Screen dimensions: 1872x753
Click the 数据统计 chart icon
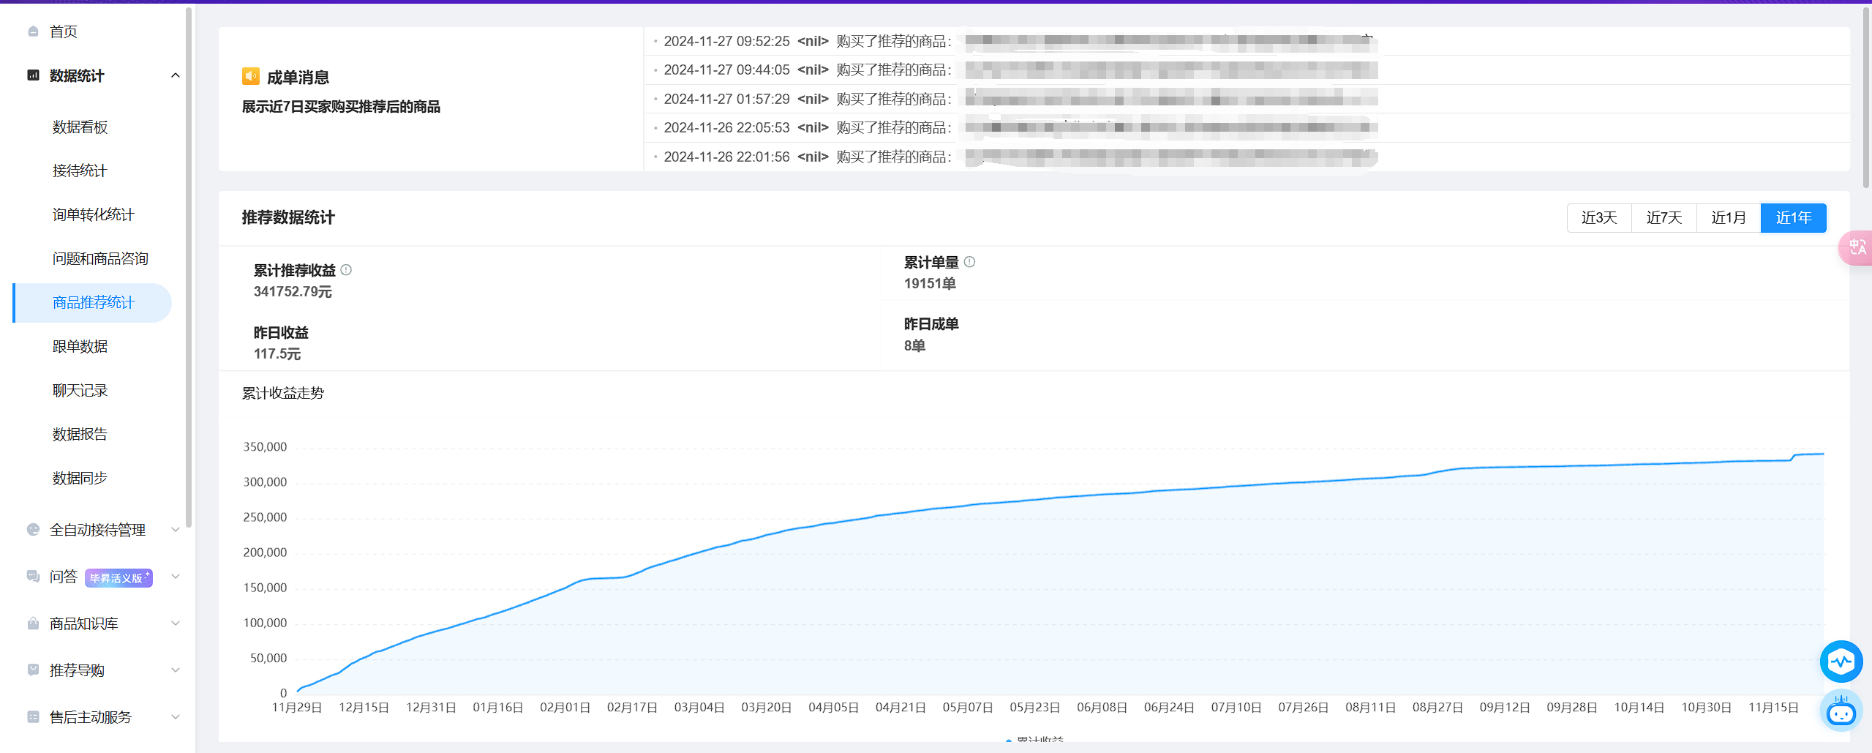[33, 75]
